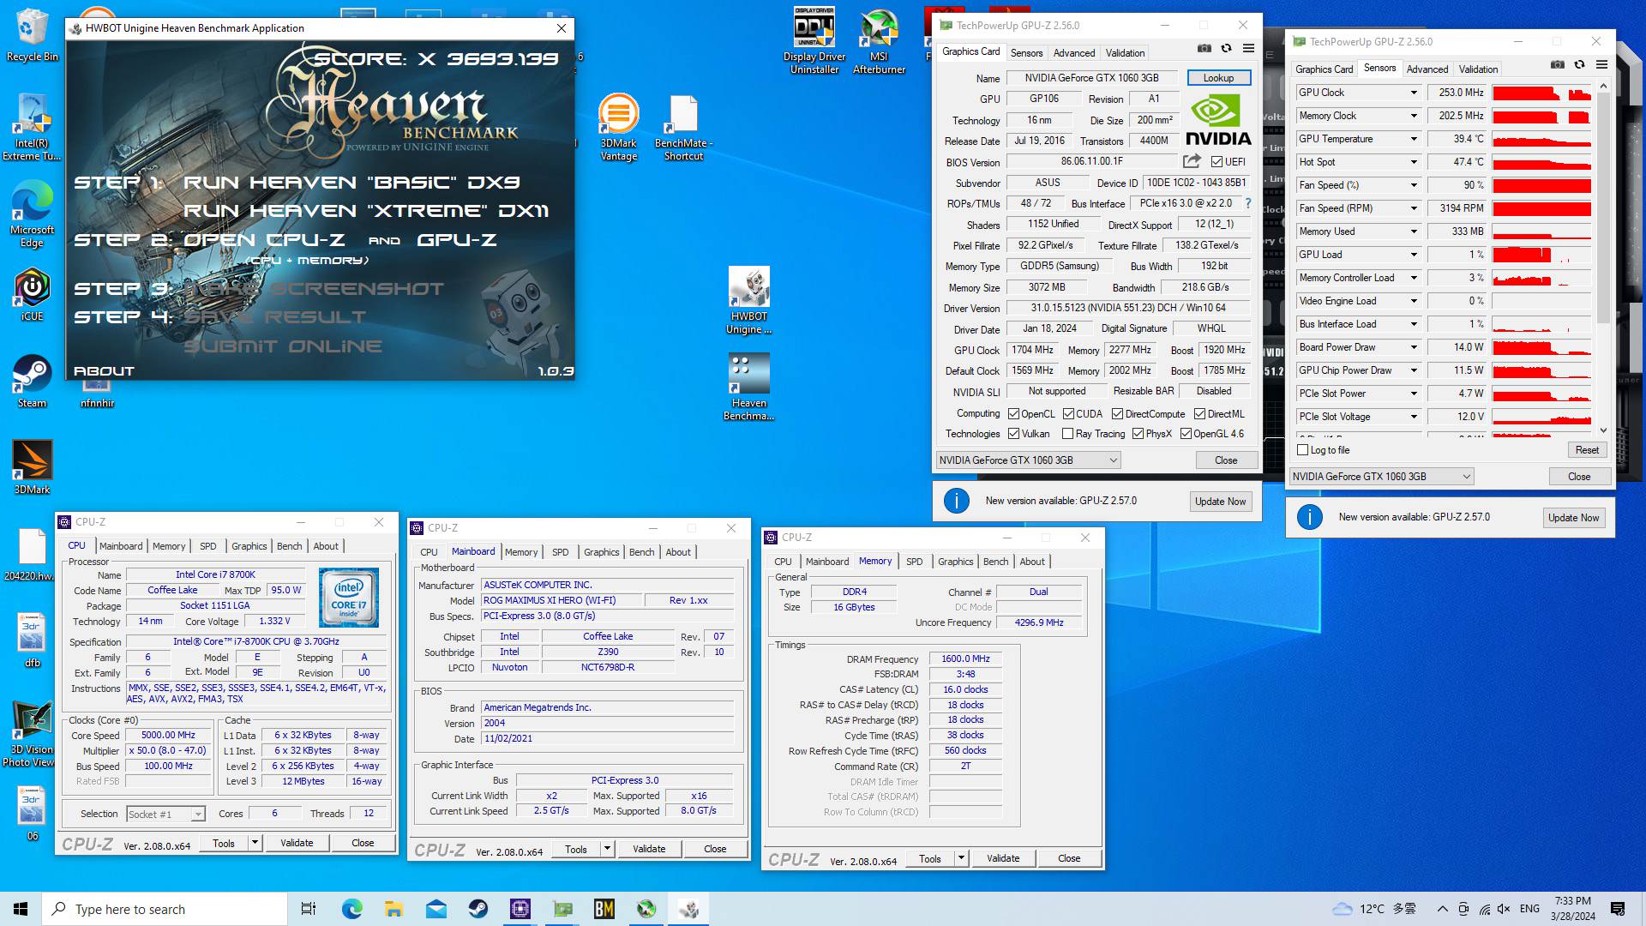This screenshot has width=1646, height=926.
Task: Launch Intel Extreme Tuning desktop shortcut
Action: [x=32, y=127]
